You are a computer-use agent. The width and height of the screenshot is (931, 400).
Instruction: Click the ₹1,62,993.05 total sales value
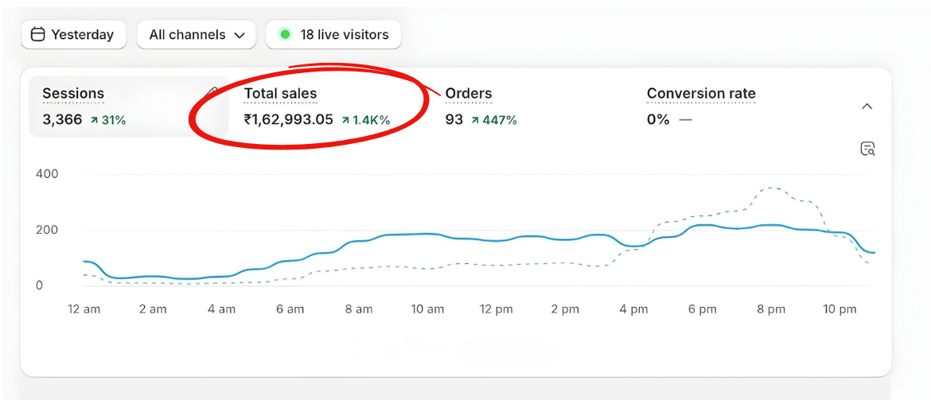[x=288, y=120]
